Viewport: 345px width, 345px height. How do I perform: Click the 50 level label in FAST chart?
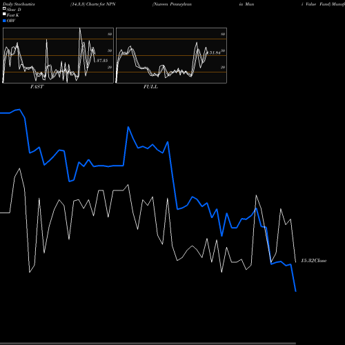click(x=110, y=50)
